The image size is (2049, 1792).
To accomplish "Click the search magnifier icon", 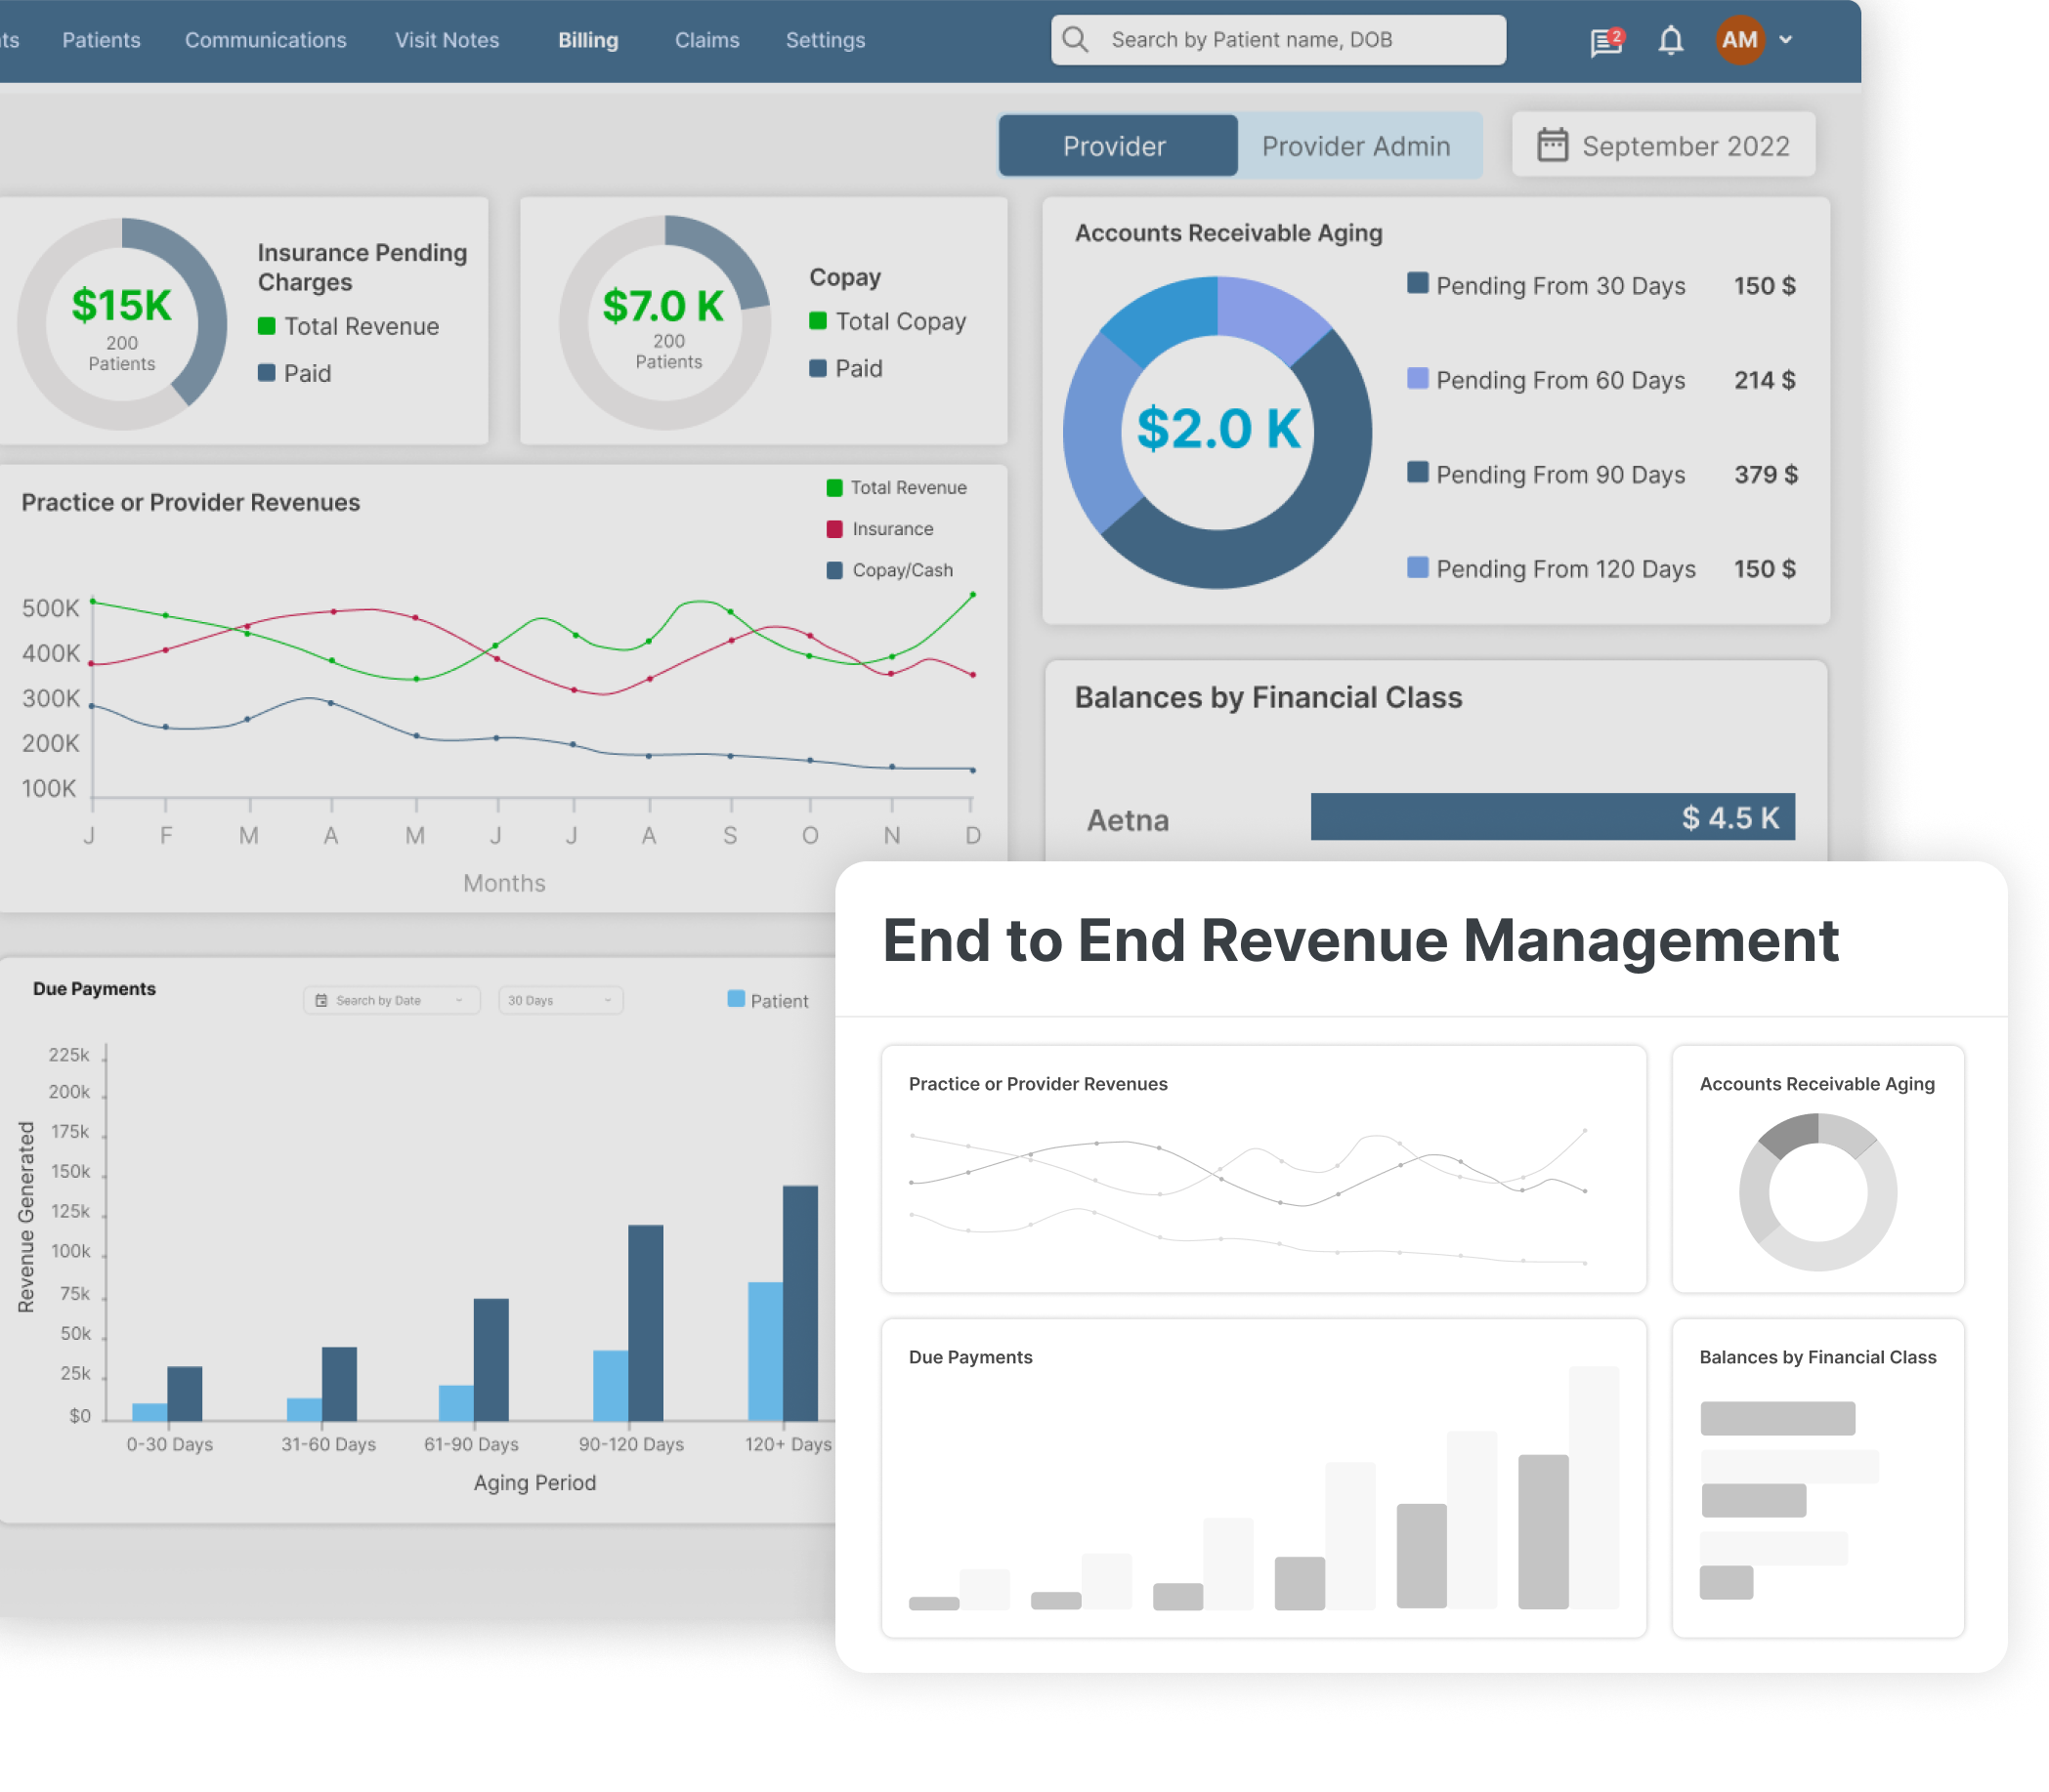I will (1076, 40).
